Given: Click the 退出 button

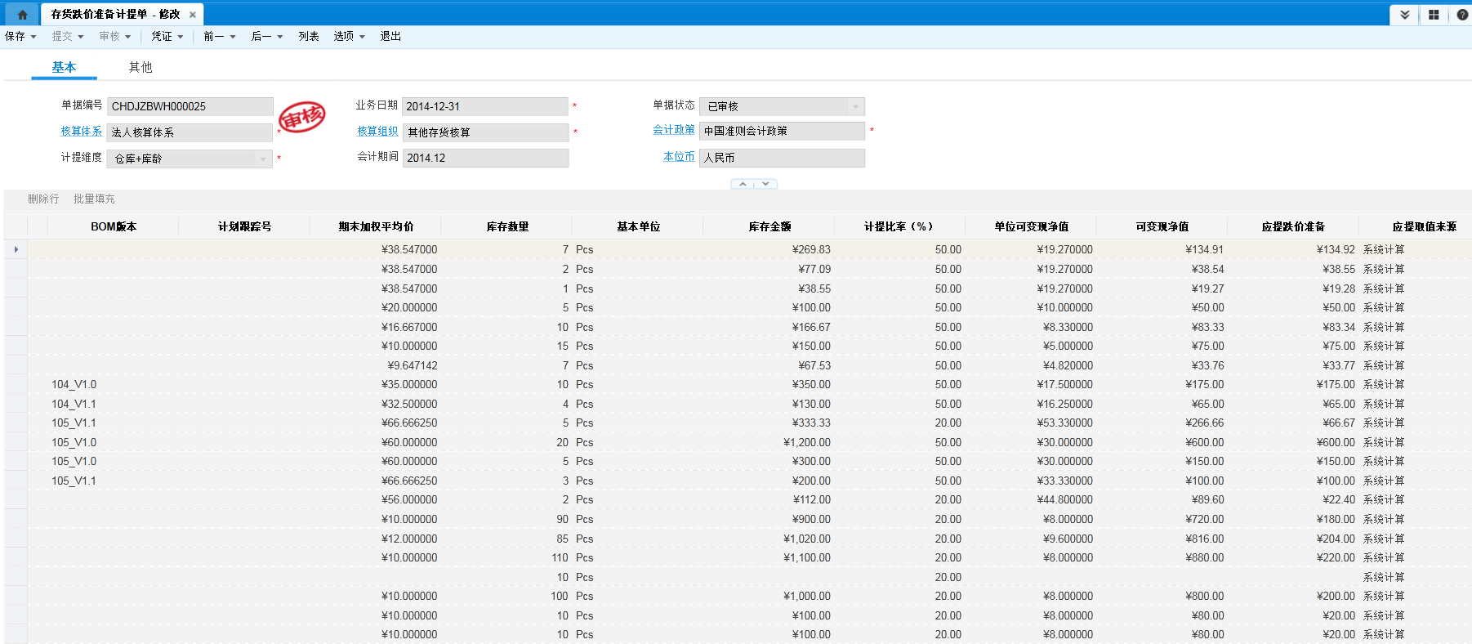Looking at the screenshot, I should coord(390,37).
